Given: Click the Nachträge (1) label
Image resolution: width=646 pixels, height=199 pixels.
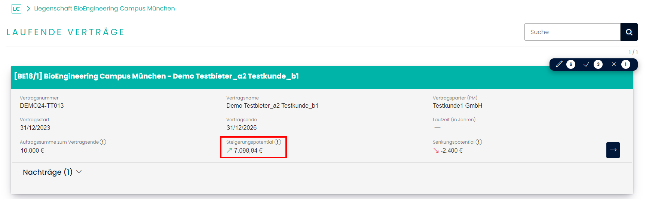Looking at the screenshot, I should 48,172.
